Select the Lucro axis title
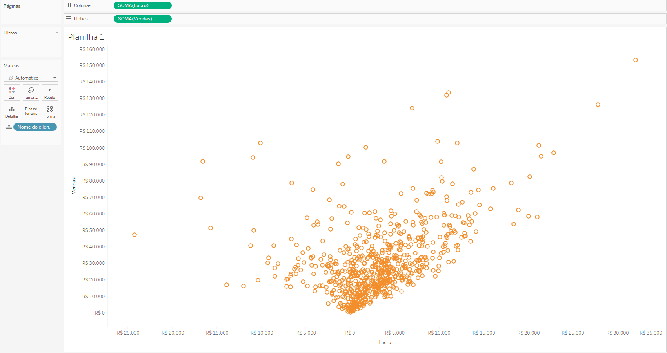667x353 pixels. pyautogui.click(x=385, y=342)
